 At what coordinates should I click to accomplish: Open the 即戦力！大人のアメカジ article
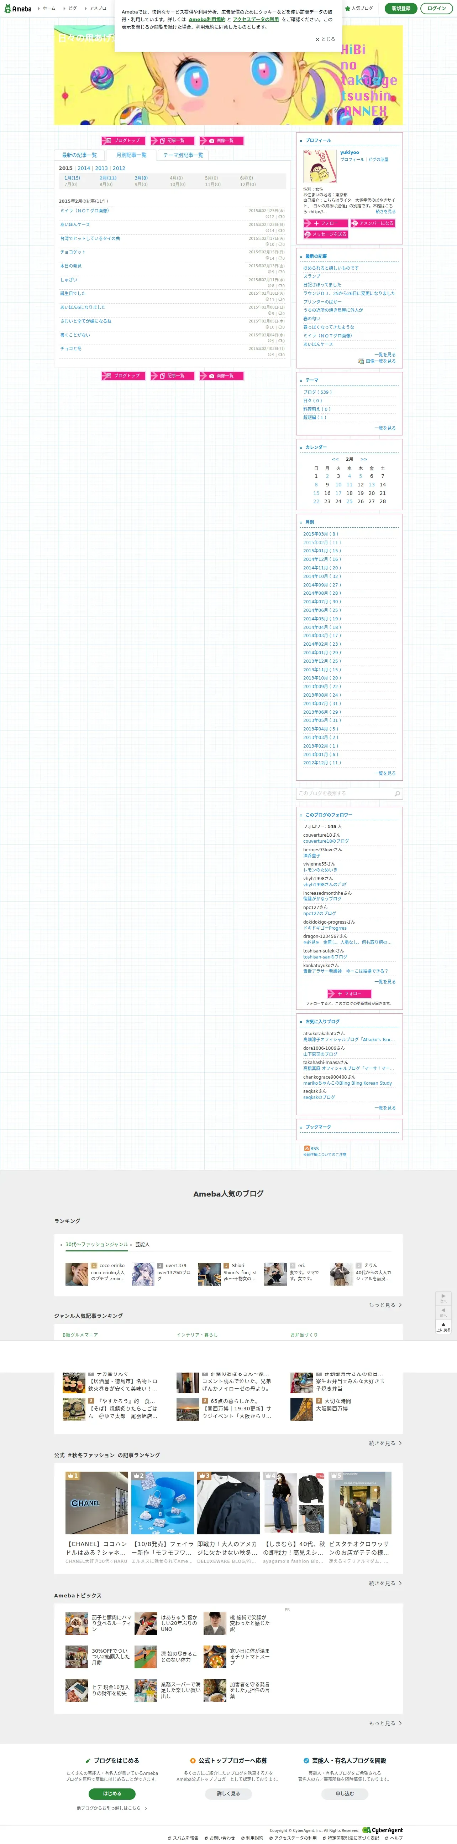tap(227, 1549)
